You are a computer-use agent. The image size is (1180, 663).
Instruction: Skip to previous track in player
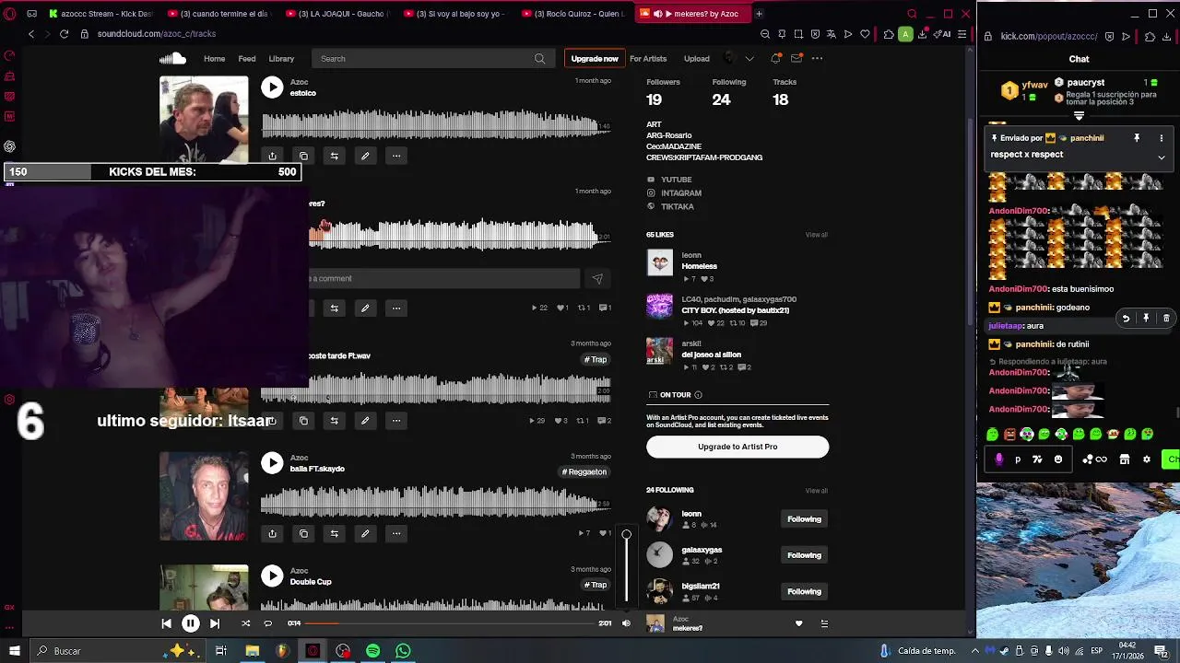[x=166, y=623]
